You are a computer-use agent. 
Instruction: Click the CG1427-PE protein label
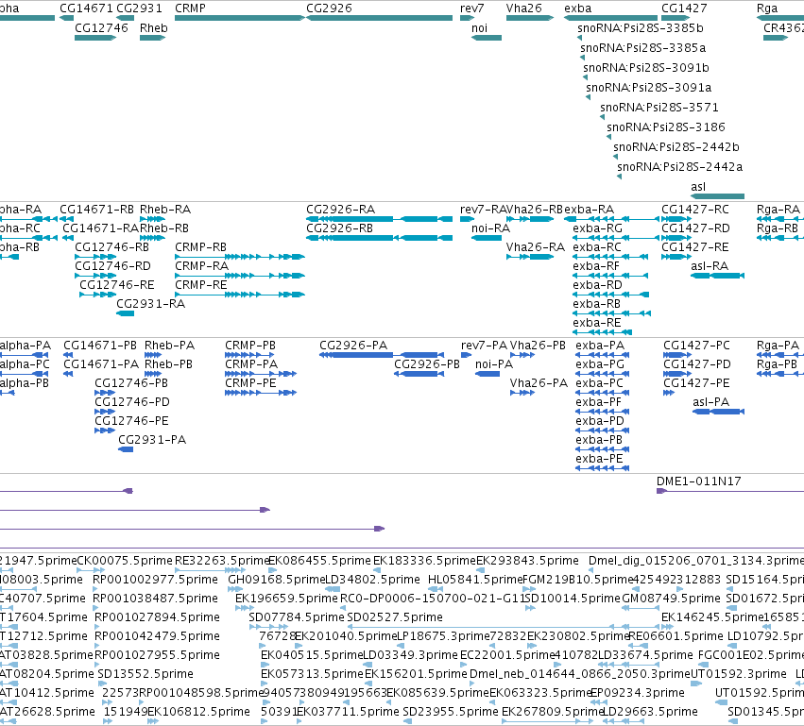tap(696, 383)
